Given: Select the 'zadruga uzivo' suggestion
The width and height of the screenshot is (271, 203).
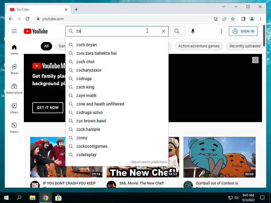Looking at the screenshot, I should tap(117, 113).
